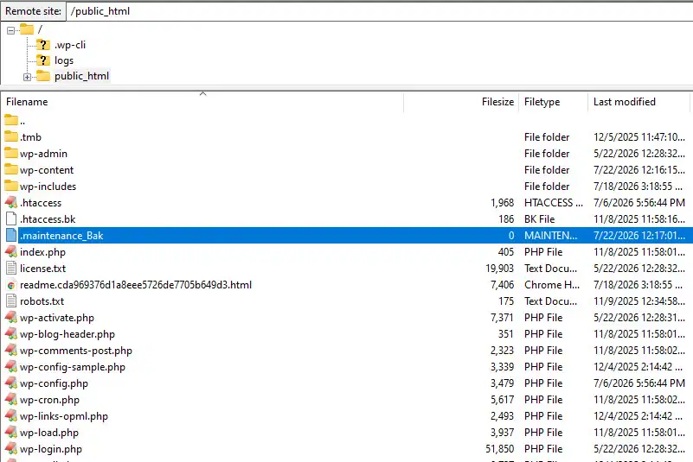Viewport: 693px width, 462px height.
Task: Click the parent directory '..' folder icon
Action: coord(11,120)
